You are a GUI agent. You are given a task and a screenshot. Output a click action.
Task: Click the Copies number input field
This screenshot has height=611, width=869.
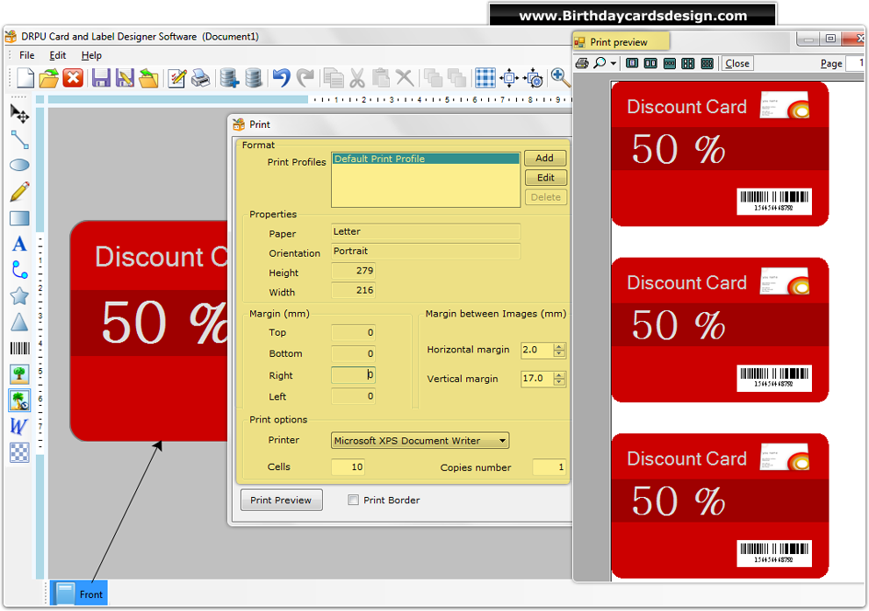click(x=549, y=467)
